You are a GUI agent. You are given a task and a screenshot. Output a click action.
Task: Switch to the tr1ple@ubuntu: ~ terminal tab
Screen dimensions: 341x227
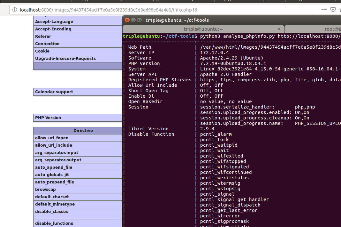pyautogui.click(x=203, y=29)
